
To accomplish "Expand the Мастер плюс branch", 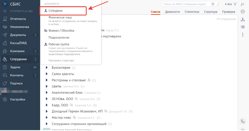I will tap(47, 118).
